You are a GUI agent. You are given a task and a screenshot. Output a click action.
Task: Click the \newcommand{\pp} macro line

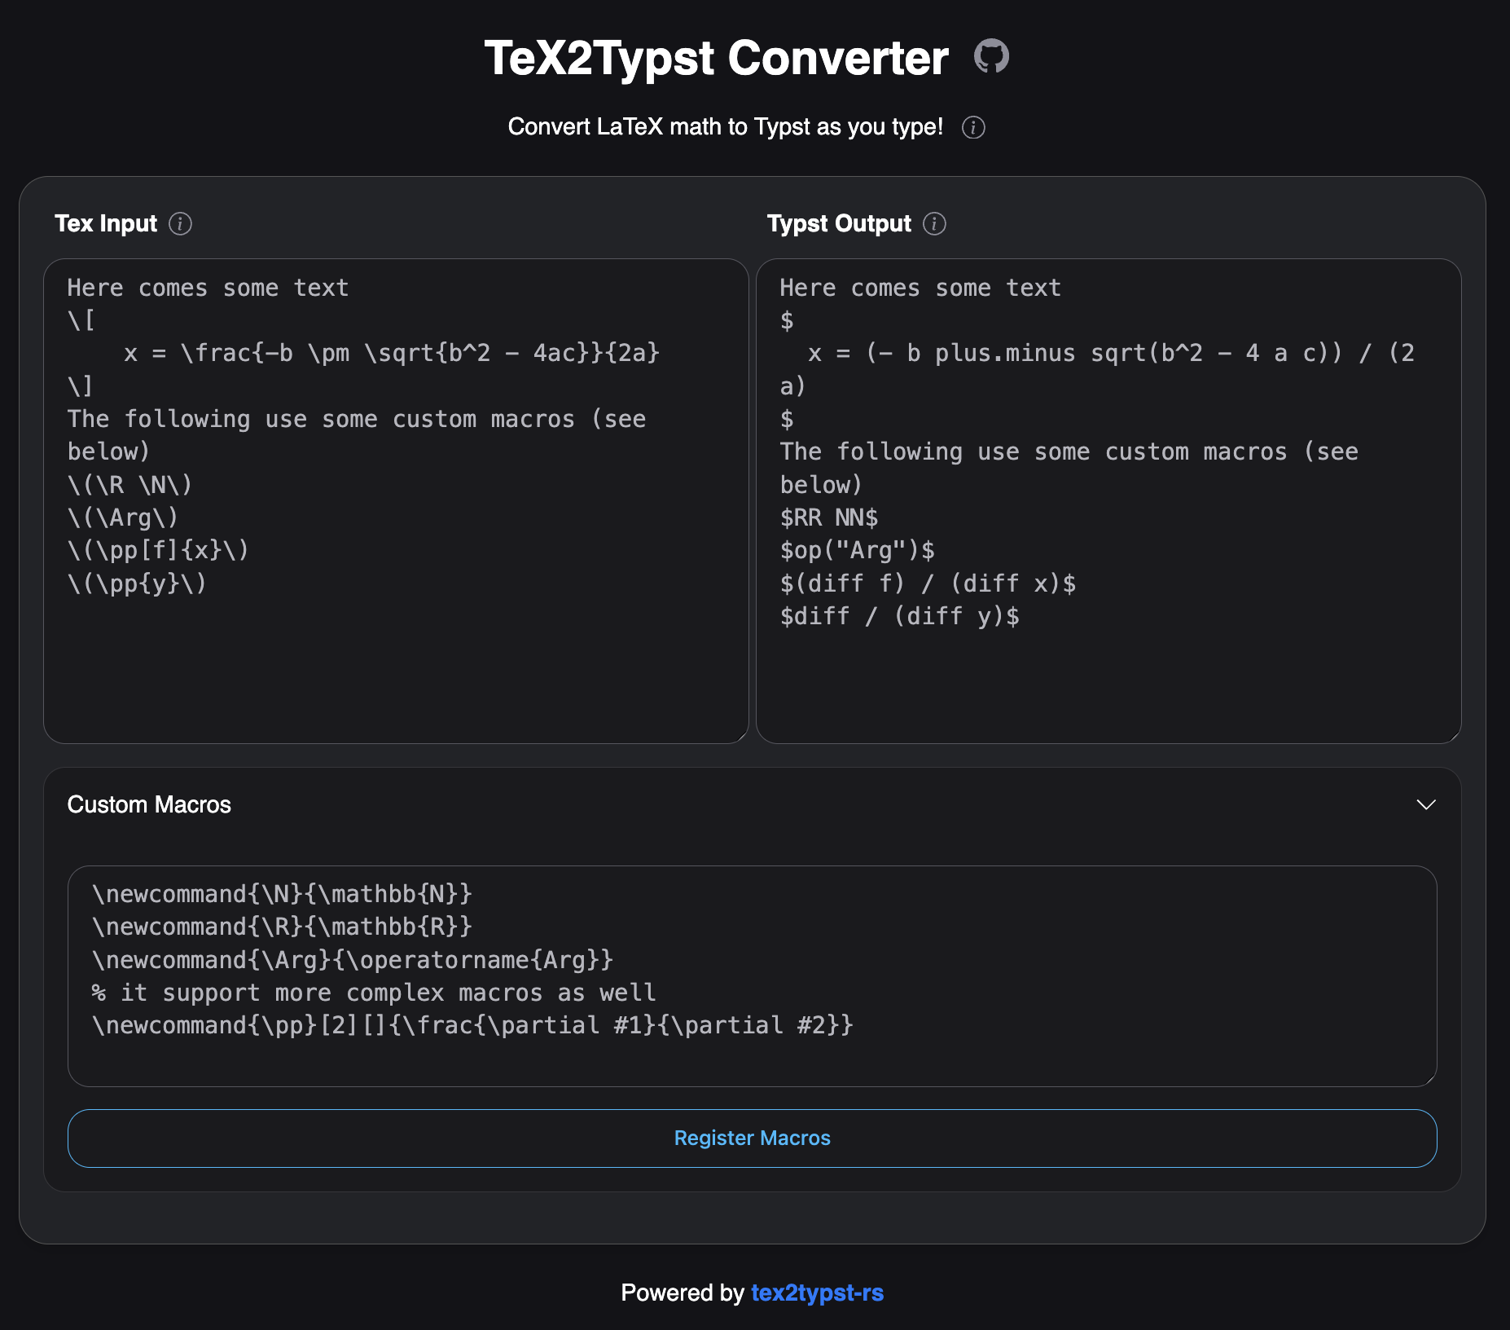pos(472,1024)
